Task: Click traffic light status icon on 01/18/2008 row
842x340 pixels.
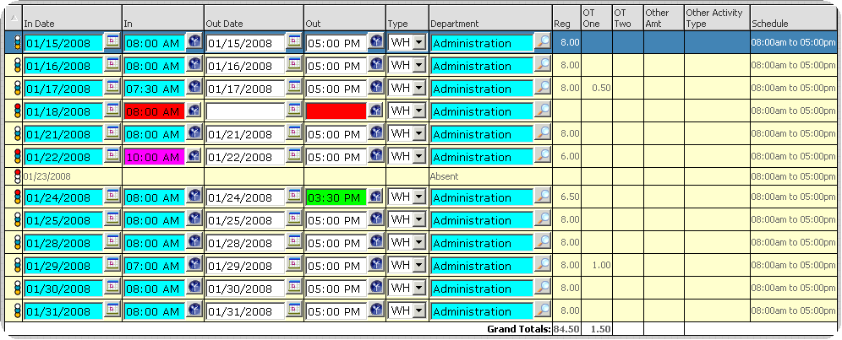Action: (15, 111)
